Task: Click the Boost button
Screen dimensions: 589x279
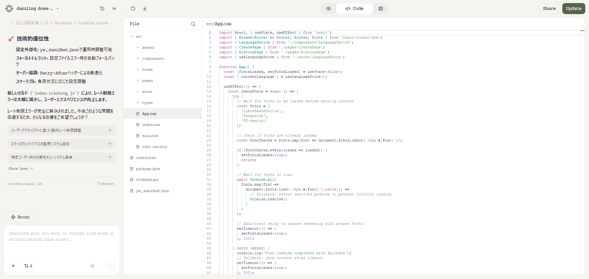Action: click(x=21, y=217)
